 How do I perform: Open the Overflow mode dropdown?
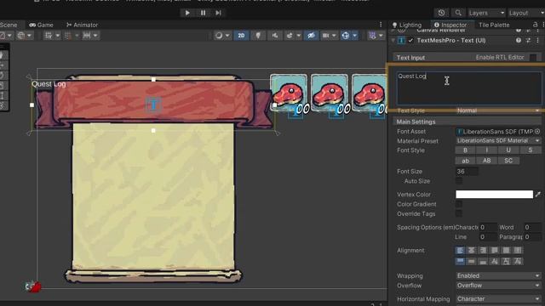498,286
